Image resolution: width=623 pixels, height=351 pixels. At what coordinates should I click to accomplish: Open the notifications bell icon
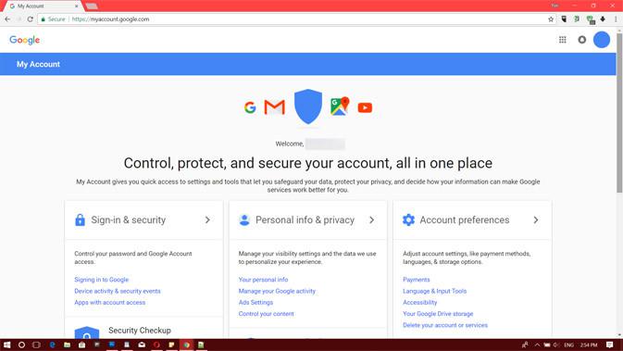tap(581, 40)
